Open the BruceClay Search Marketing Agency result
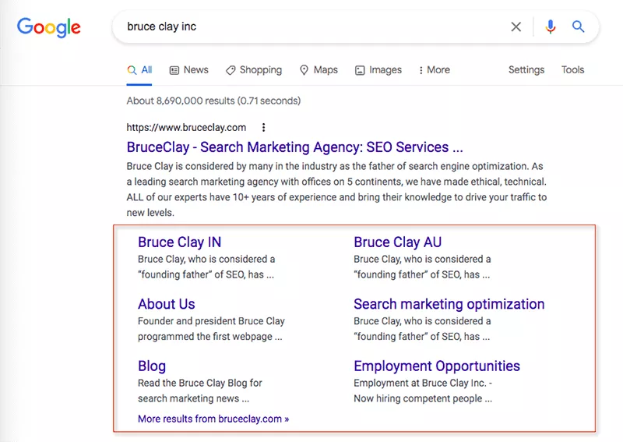 tap(294, 147)
